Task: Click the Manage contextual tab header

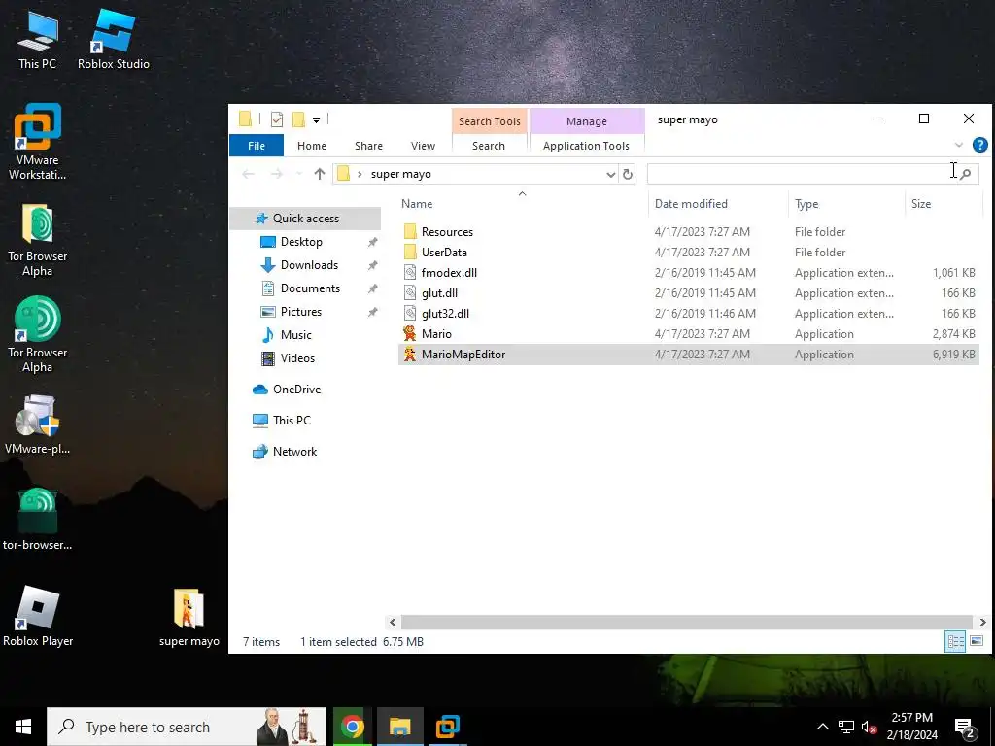Action: click(x=587, y=120)
